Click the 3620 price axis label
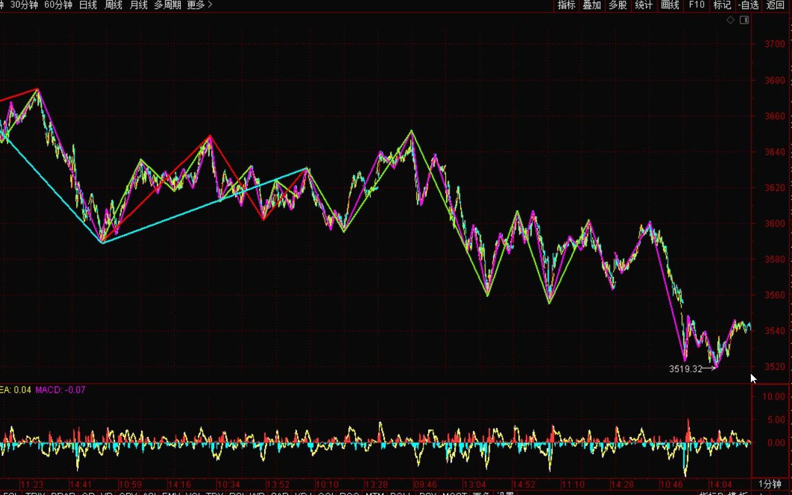Image resolution: width=792 pixels, height=495 pixels. point(775,187)
